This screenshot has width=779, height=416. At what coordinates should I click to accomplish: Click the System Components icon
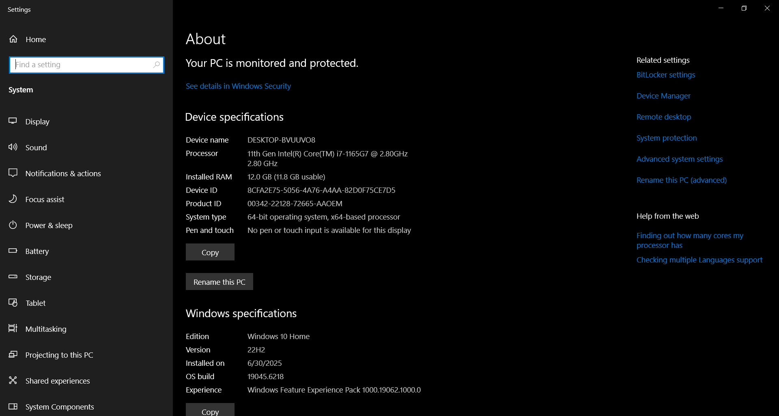[x=13, y=406]
